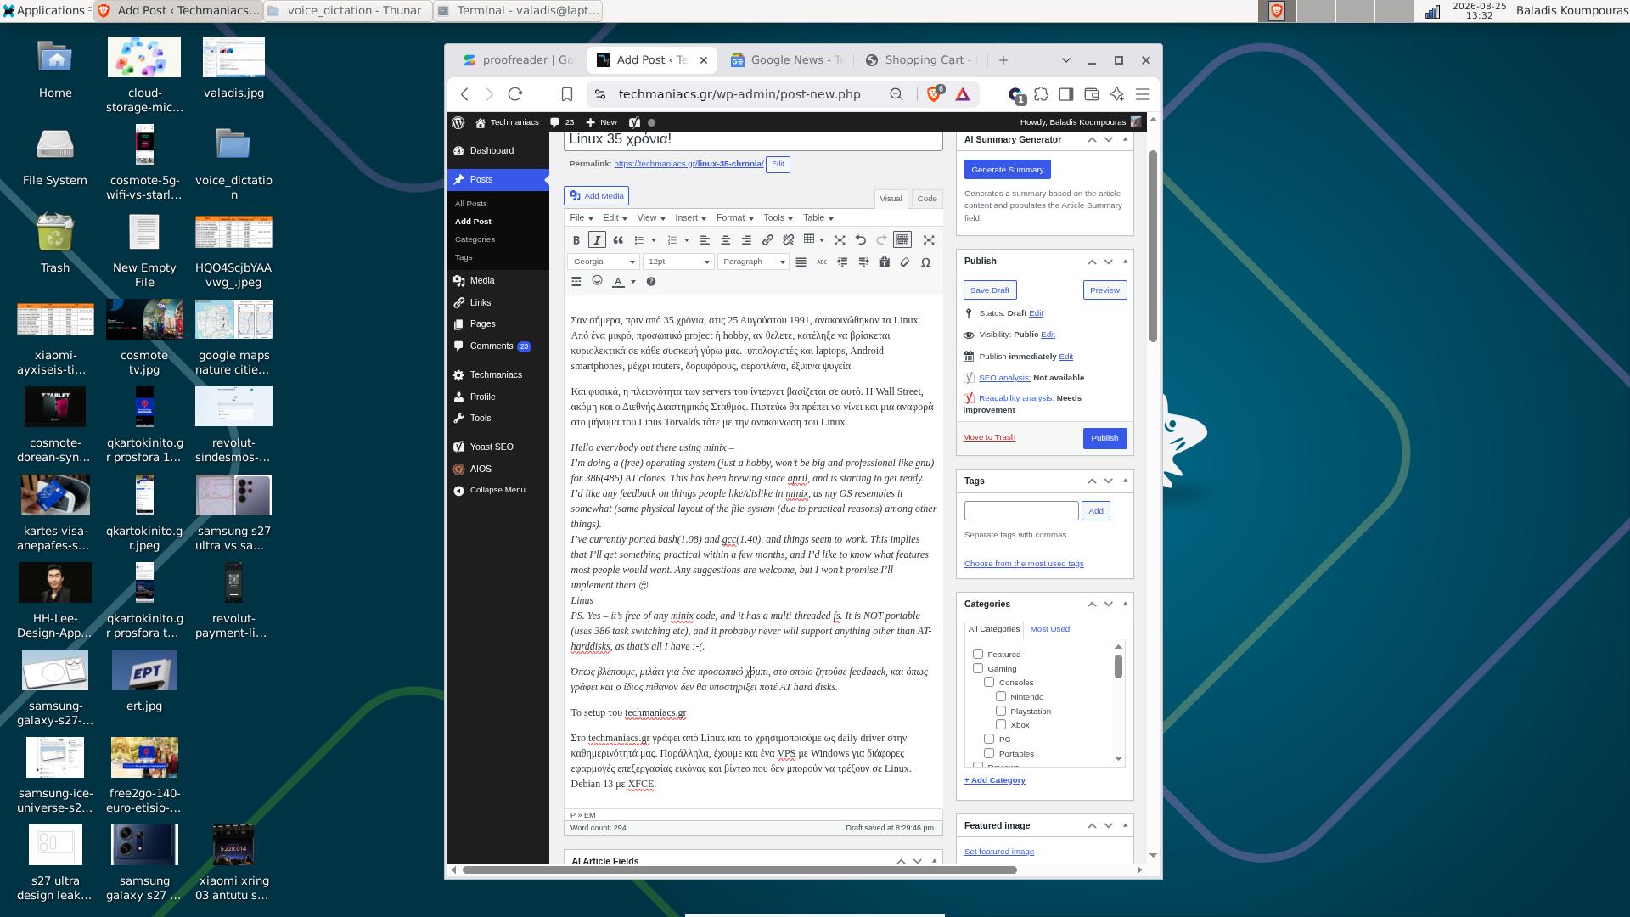Reload the browser page
Screen dimensions: 1630x917
point(515,94)
